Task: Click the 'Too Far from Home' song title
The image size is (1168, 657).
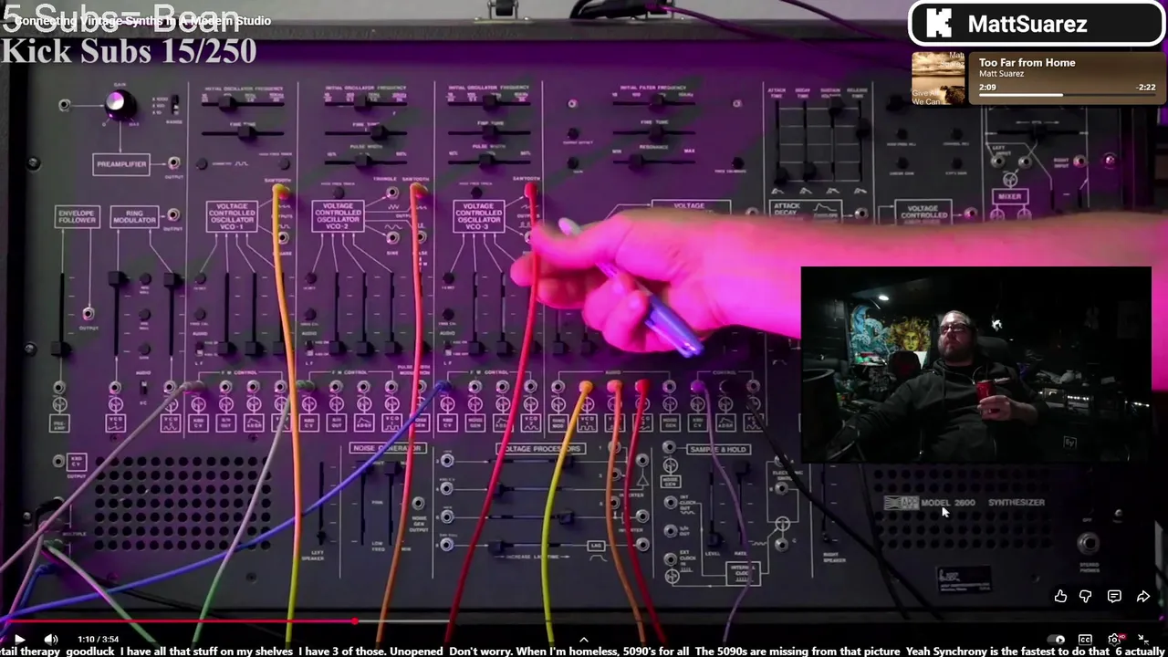Action: point(1027,63)
